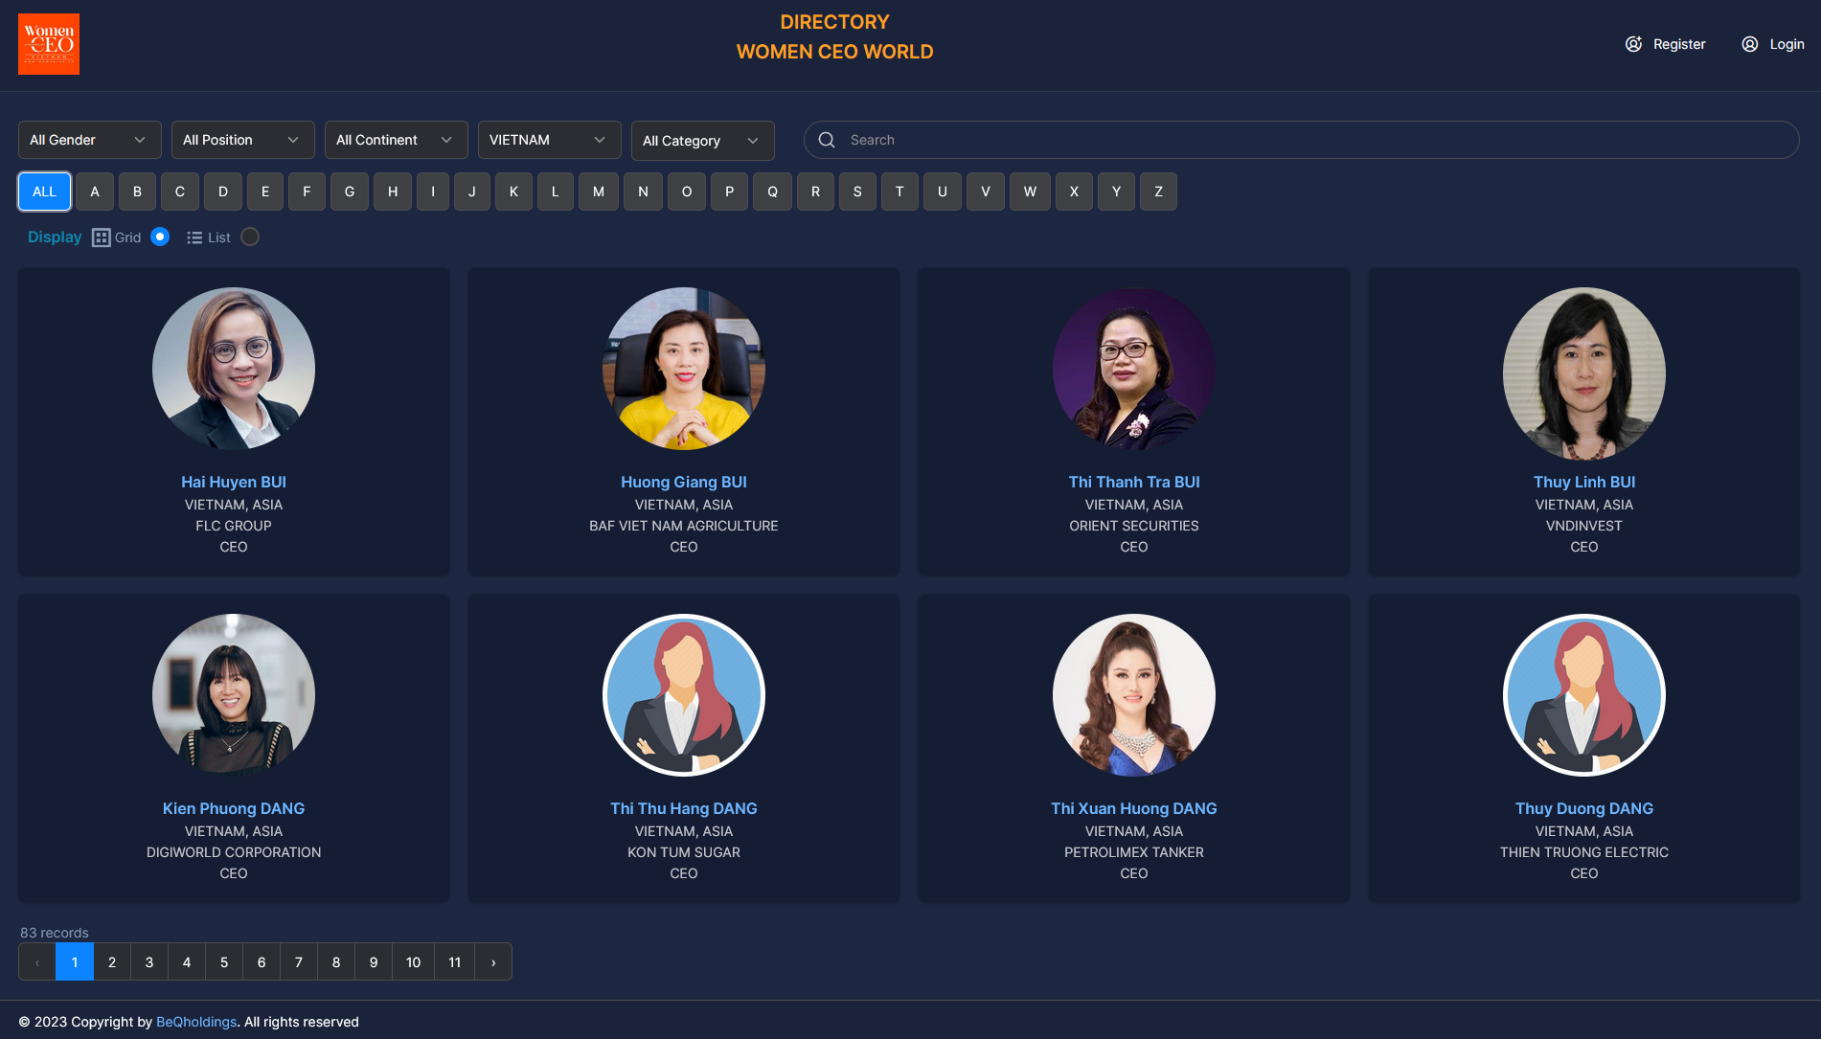Select the List display radio button
The height and width of the screenshot is (1039, 1821).
click(250, 237)
